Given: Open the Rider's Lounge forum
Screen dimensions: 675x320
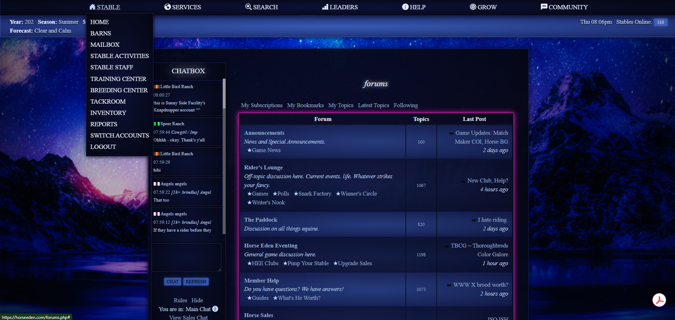Looking at the screenshot, I should (263, 168).
